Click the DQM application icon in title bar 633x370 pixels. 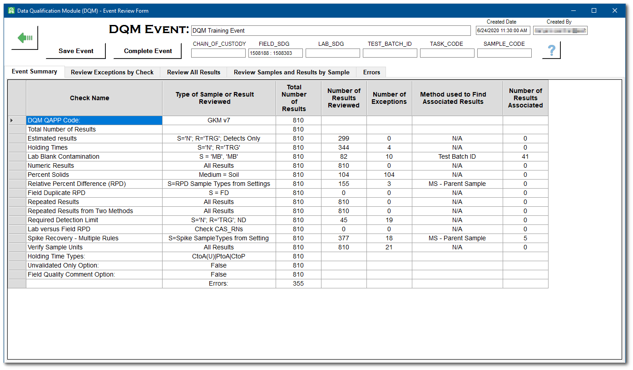(x=11, y=10)
